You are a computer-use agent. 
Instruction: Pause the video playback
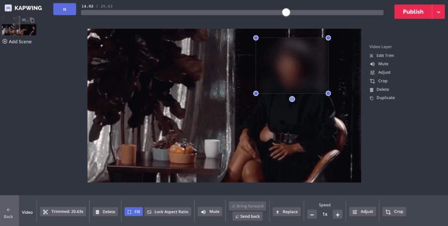click(64, 9)
